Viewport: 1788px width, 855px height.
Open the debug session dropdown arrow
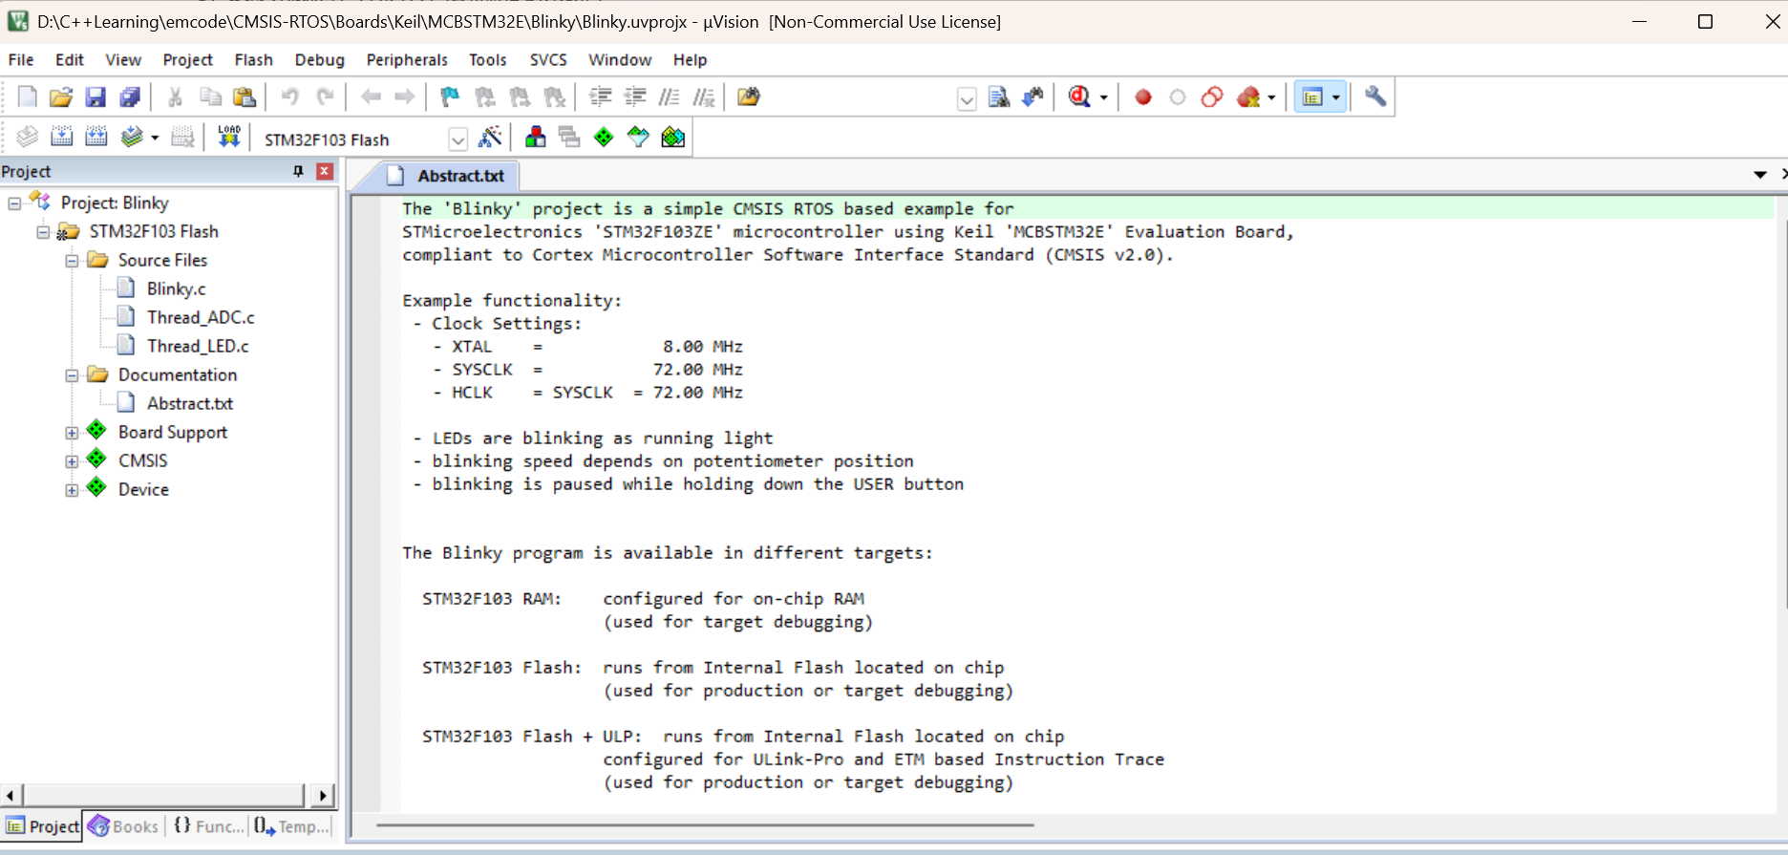[1104, 97]
